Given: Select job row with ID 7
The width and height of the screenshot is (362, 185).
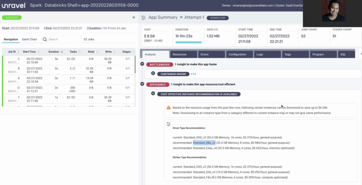Looking at the screenshot, I should pos(69,99).
